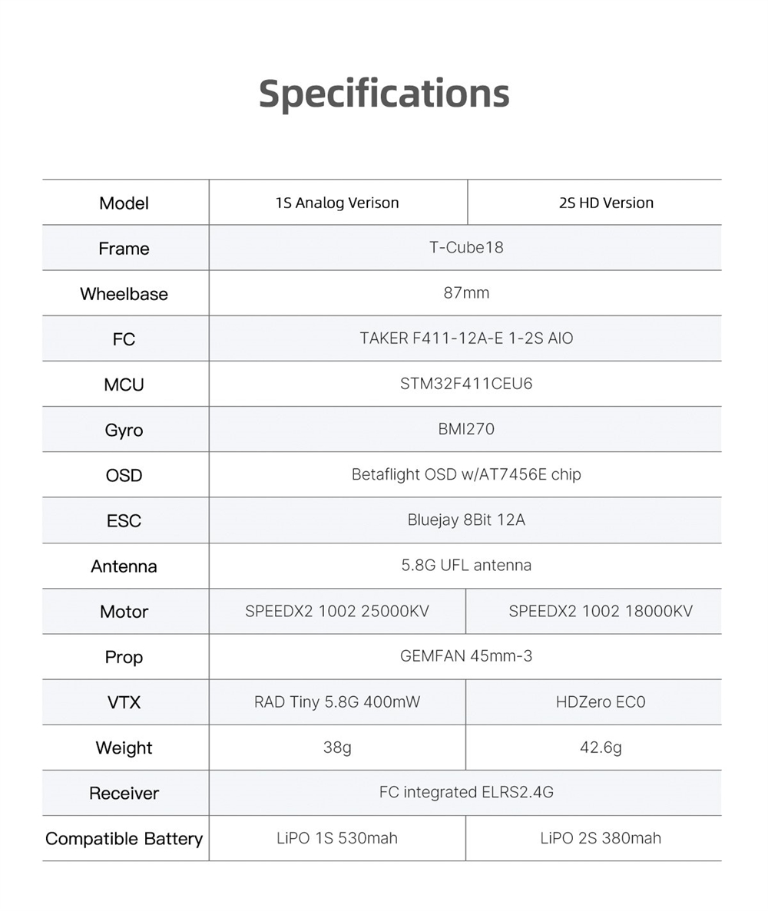
Task: Select the LiPO 1S 530mah battery cell
Action: [337, 837]
